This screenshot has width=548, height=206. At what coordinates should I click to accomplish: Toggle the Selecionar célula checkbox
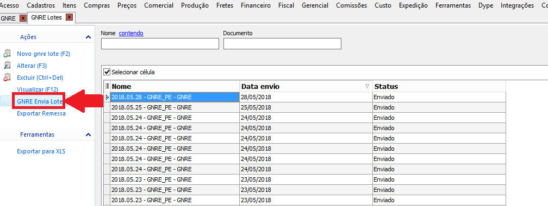[107, 72]
